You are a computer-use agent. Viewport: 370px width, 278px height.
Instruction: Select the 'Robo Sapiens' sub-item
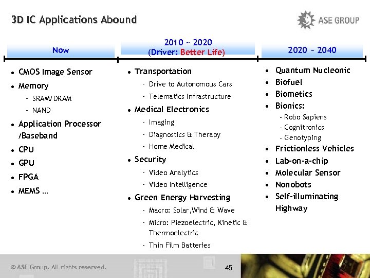pos(305,117)
